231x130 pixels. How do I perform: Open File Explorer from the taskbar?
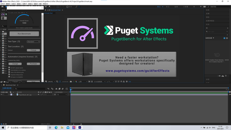coord(62,127)
